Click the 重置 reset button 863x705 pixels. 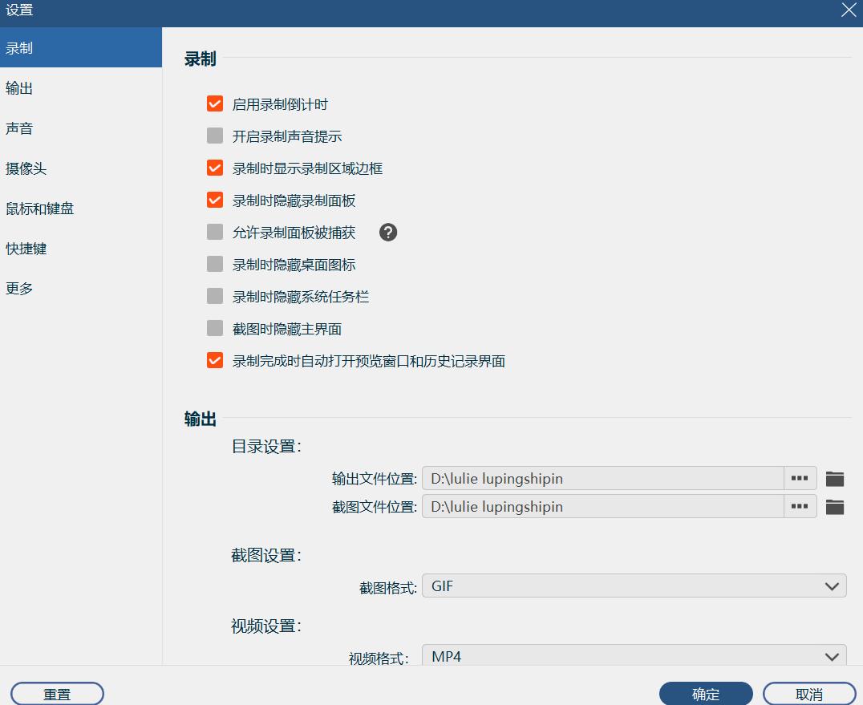coord(56,693)
